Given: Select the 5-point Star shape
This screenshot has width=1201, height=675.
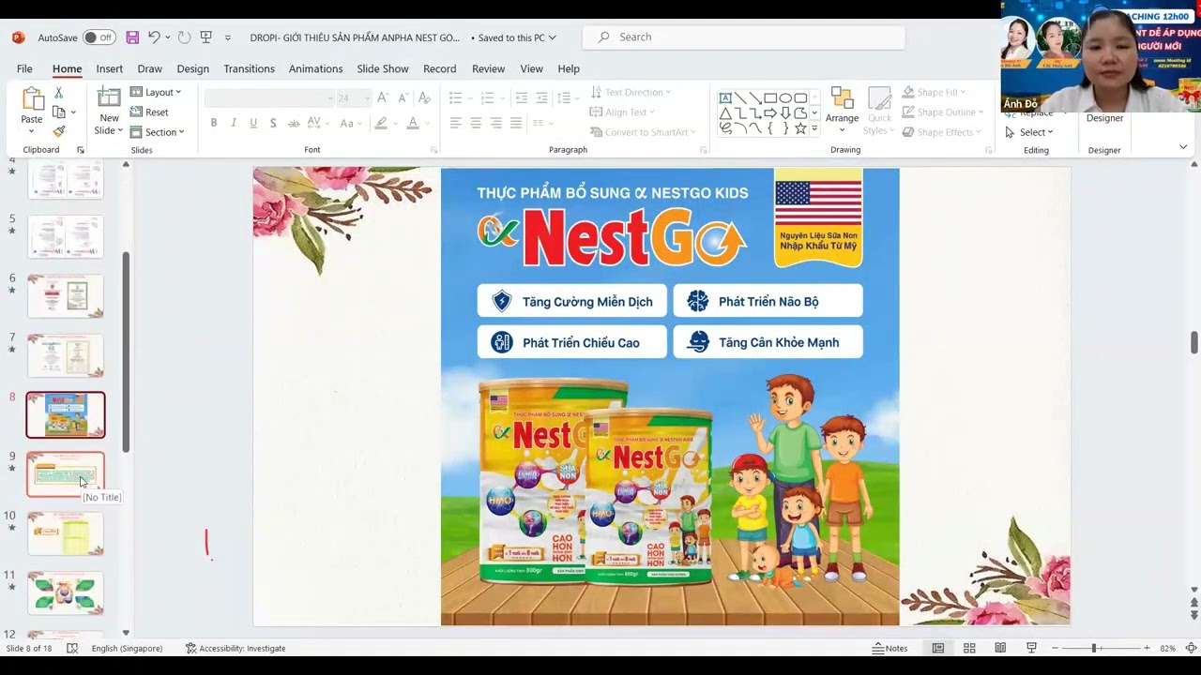Looking at the screenshot, I should click(x=800, y=127).
